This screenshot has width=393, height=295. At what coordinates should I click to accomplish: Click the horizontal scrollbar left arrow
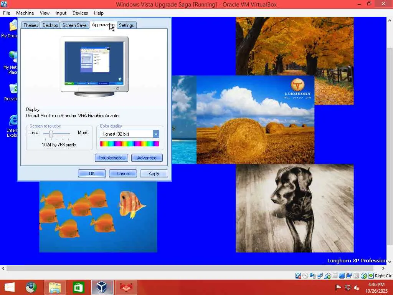3,268
